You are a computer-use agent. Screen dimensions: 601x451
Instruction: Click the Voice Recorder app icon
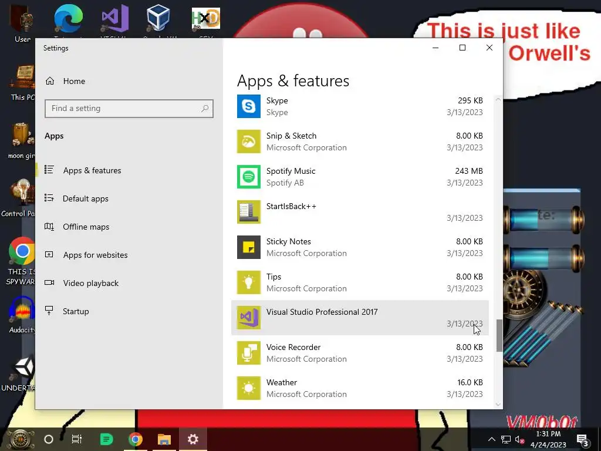[249, 353]
